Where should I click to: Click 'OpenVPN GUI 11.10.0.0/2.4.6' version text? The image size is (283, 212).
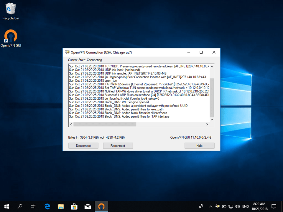point(191,138)
